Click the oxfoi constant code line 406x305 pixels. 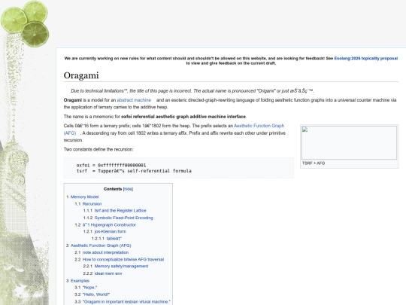click(x=111, y=165)
